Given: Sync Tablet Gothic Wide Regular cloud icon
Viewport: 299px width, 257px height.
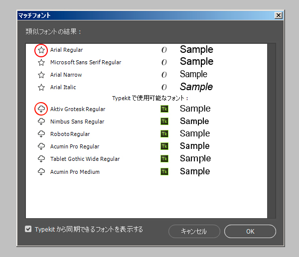Looking at the screenshot, I should [41, 158].
